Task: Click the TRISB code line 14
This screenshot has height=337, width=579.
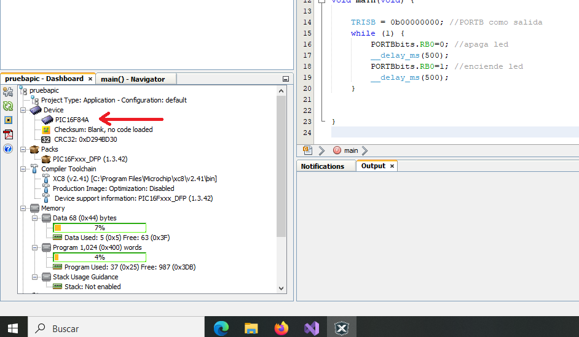Action: (x=446, y=22)
